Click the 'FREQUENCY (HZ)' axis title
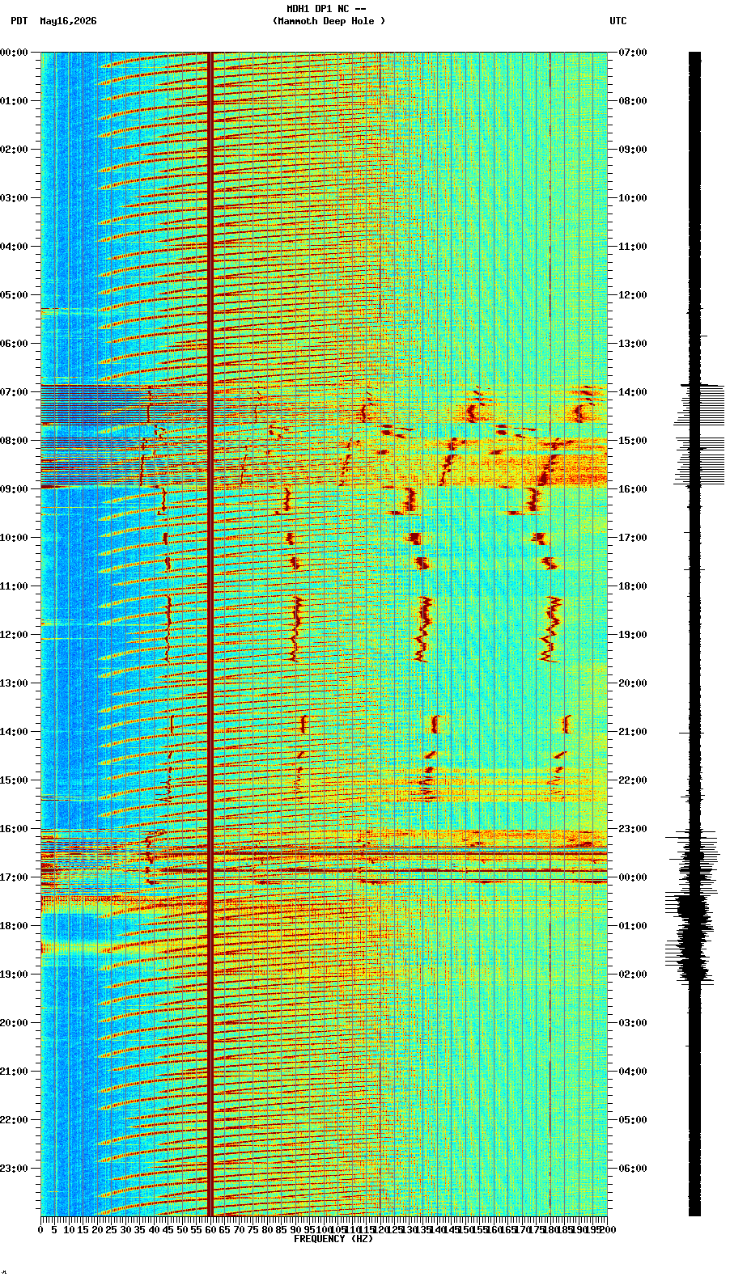Viewport: 730px width, 1281px height. coord(333,1239)
